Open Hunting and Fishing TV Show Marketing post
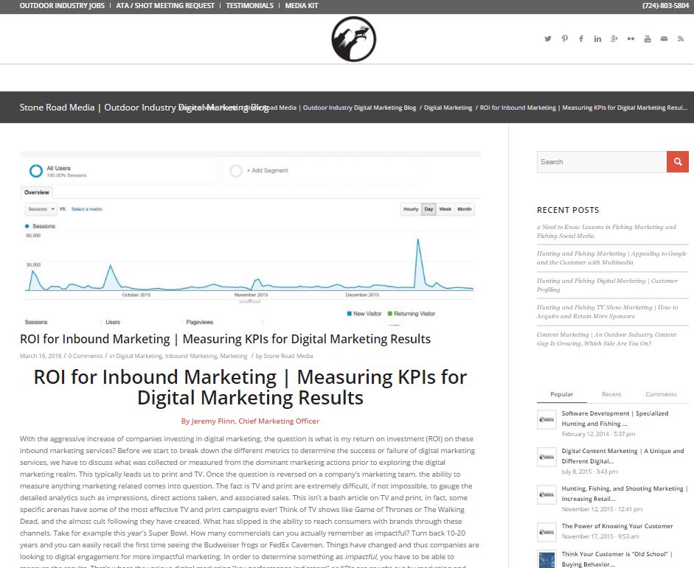This screenshot has width=694, height=568. coord(607,312)
